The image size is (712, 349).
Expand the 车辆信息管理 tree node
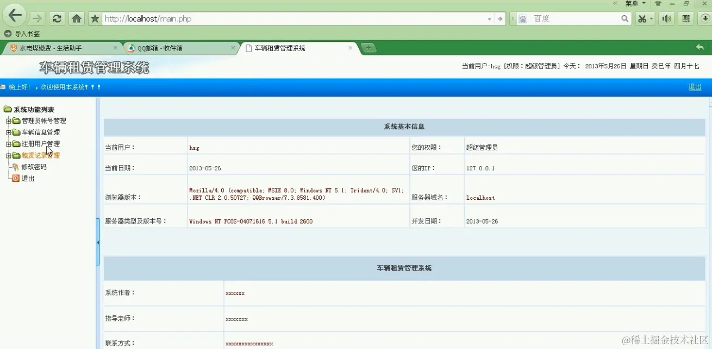tap(9, 132)
